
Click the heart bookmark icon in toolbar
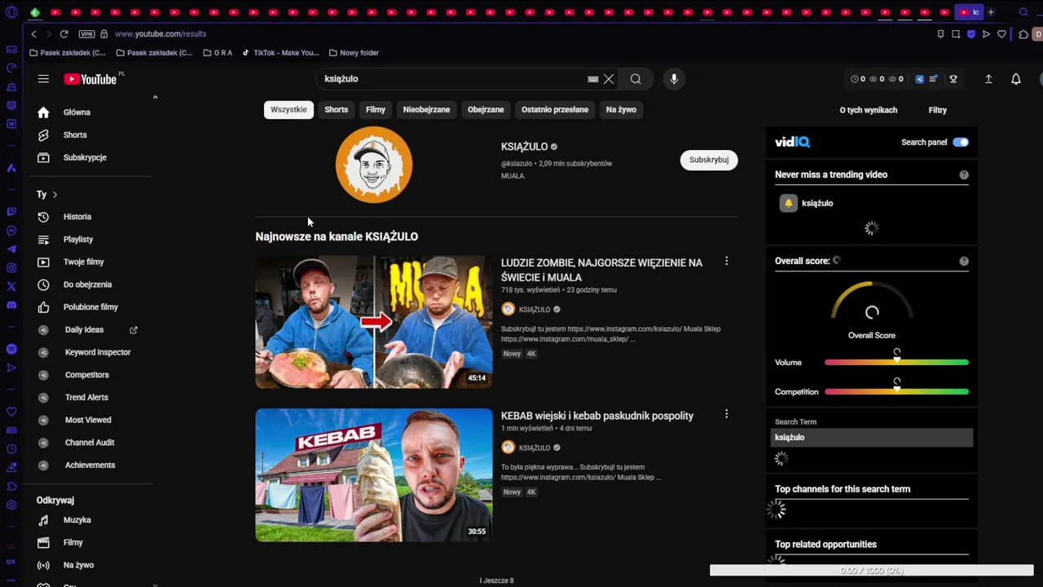coord(1001,34)
